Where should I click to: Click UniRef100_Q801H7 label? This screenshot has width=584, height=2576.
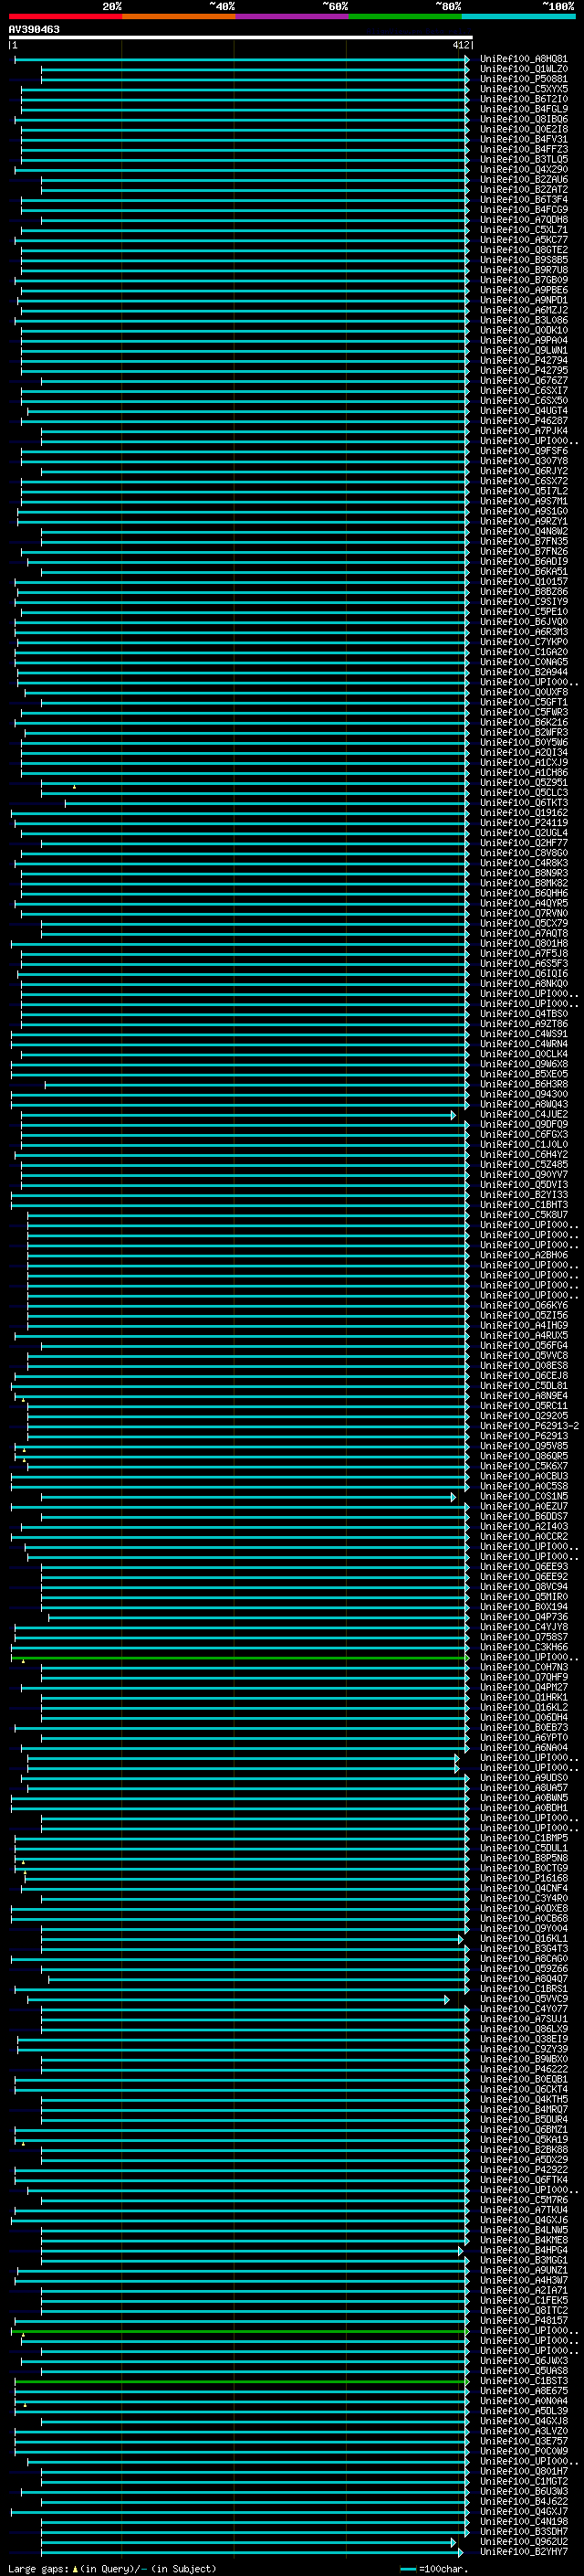click(x=523, y=2471)
